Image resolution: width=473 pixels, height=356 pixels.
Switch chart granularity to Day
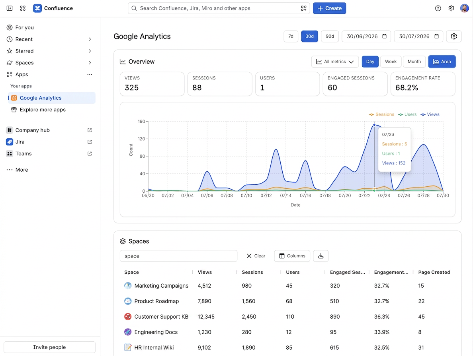pos(370,62)
